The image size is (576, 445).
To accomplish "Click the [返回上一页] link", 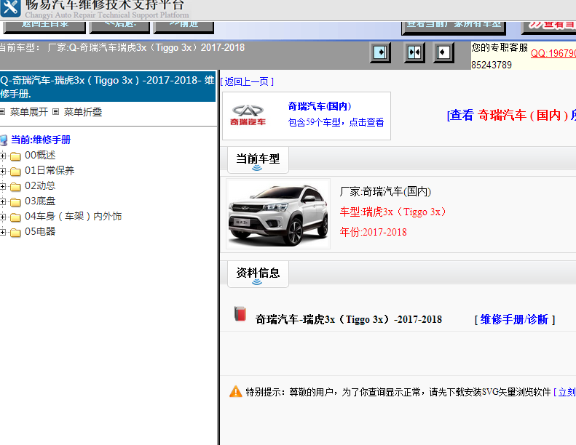I will (x=248, y=81).
